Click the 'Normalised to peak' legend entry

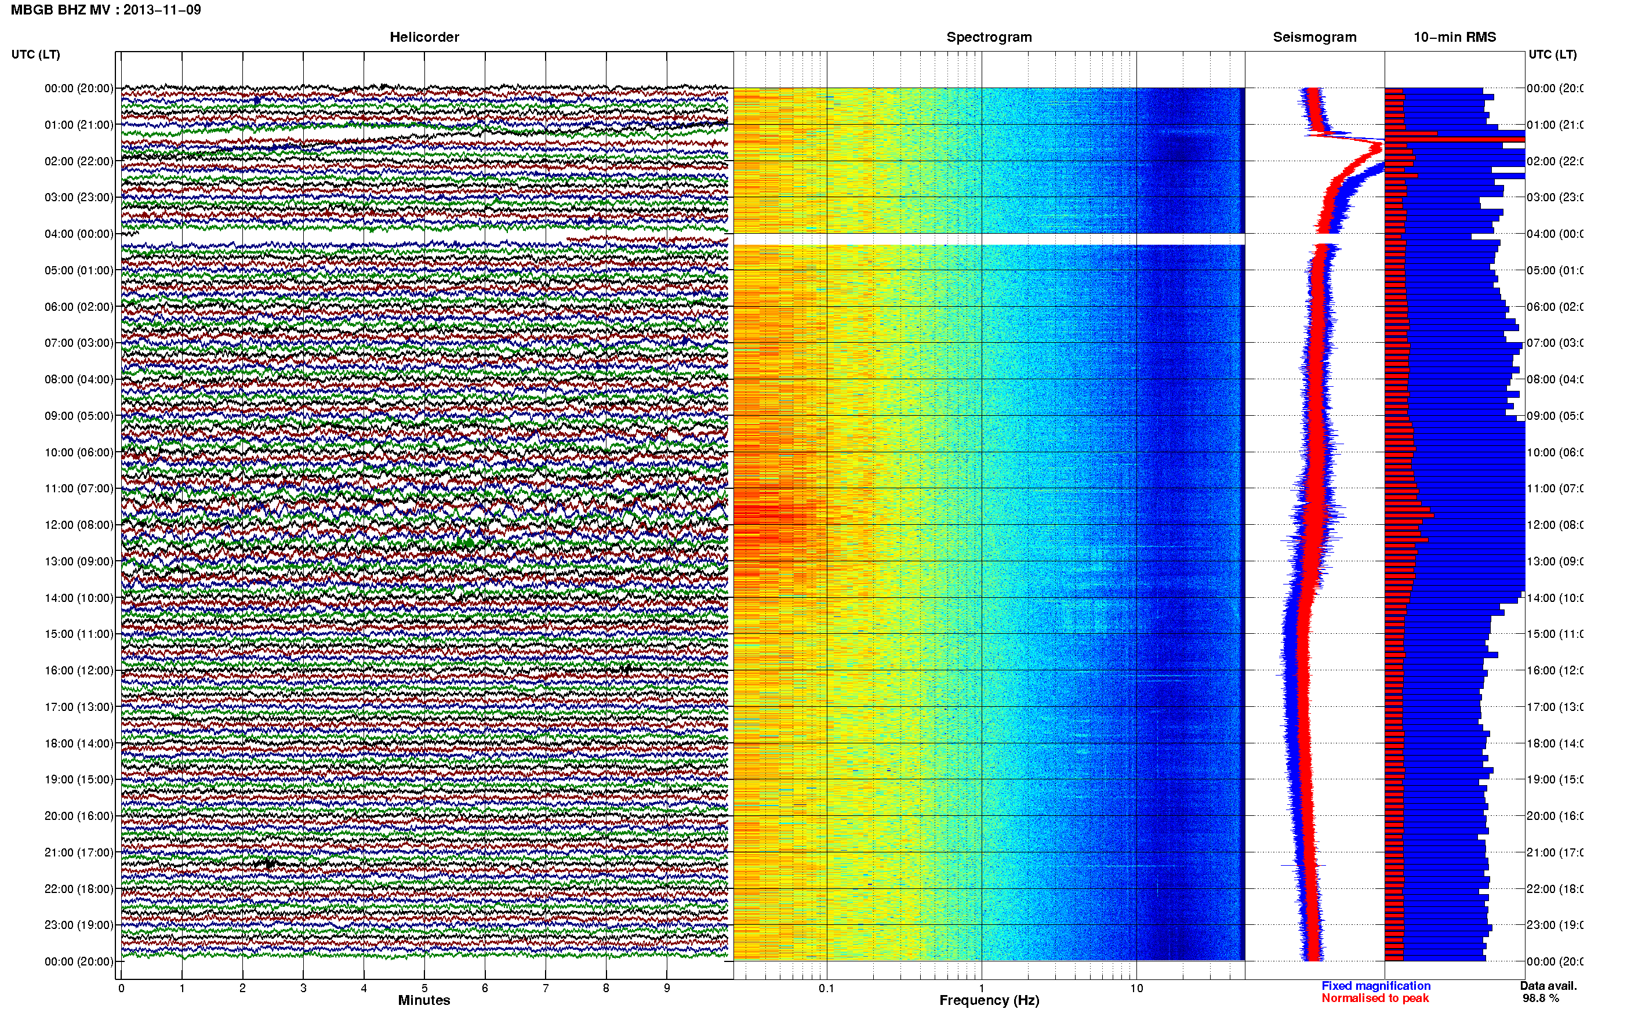pyautogui.click(x=1375, y=999)
